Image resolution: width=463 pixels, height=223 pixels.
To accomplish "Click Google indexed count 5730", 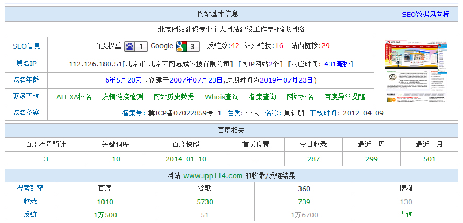I will pyautogui.click(x=205, y=202).
